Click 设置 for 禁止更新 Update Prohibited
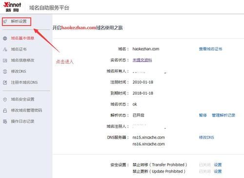The height and width of the screenshot is (178, 244). coord(218,171)
